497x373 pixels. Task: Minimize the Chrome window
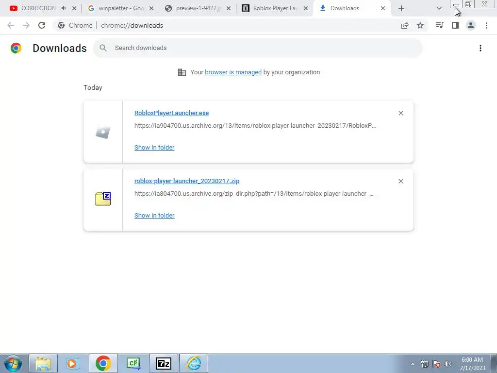[x=456, y=4]
